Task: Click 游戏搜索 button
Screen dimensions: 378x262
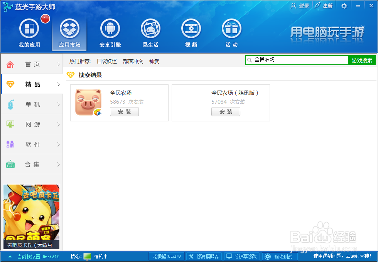Action: pos(362,60)
